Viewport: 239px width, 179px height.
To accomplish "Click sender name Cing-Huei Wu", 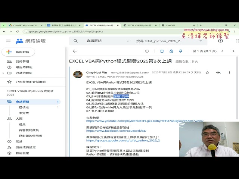I will (x=96, y=72).
